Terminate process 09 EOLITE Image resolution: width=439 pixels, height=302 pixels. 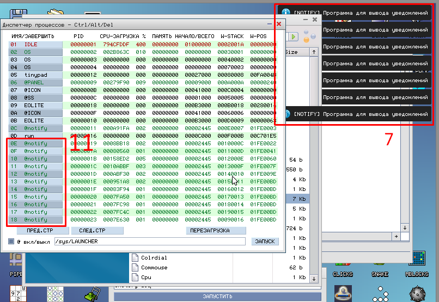(x=35, y=106)
